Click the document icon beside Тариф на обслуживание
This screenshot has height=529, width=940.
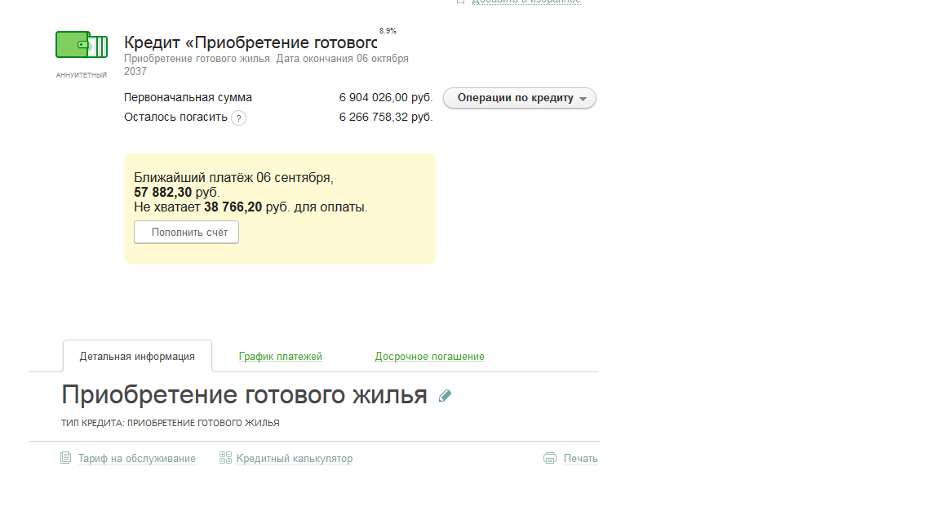(x=66, y=458)
